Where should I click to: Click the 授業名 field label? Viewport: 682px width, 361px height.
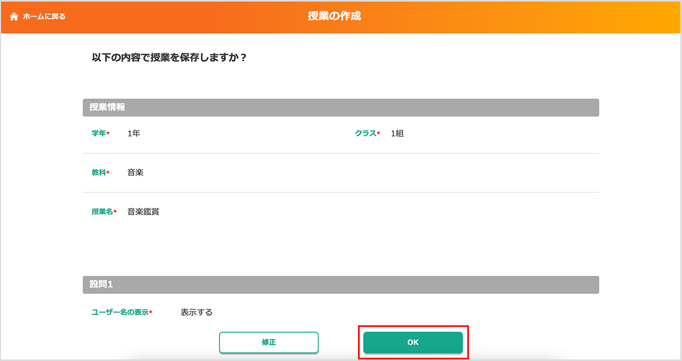tap(102, 212)
